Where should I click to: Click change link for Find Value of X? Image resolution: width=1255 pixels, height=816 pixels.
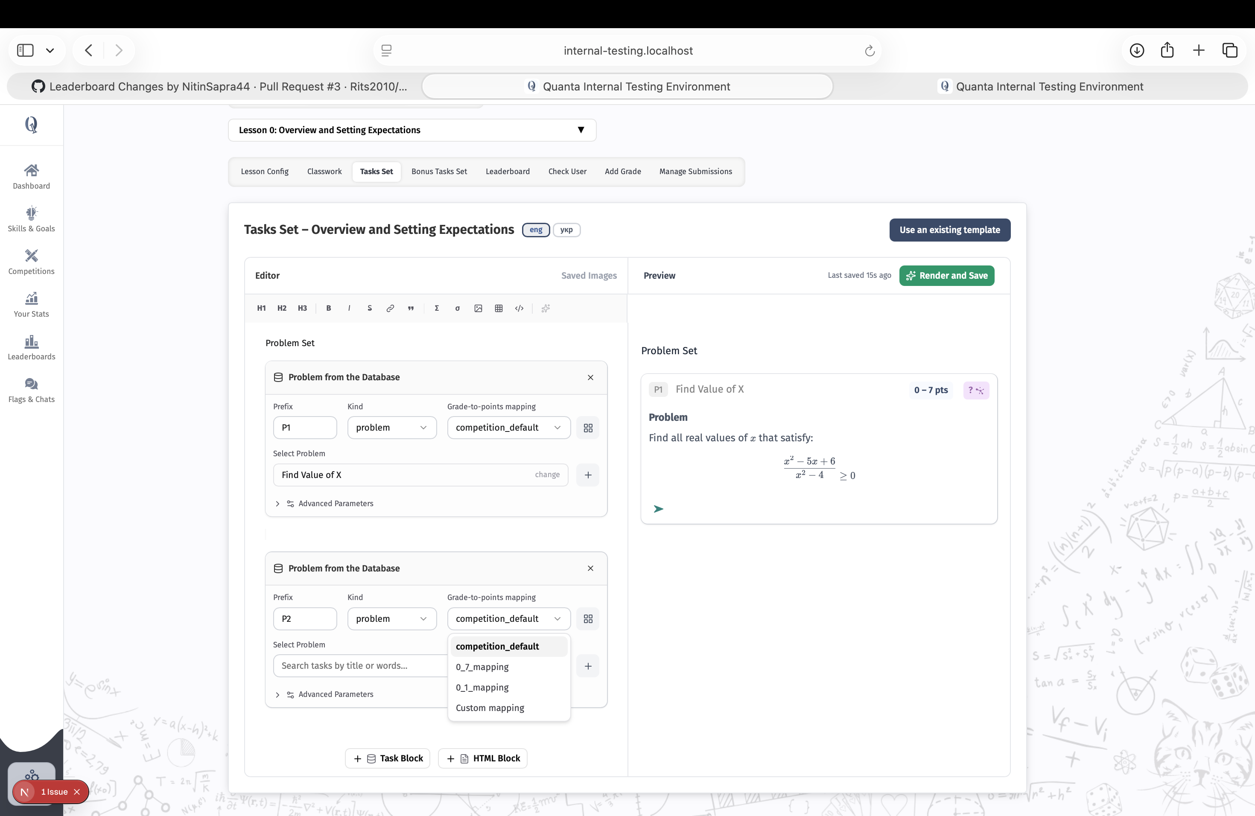[547, 475]
